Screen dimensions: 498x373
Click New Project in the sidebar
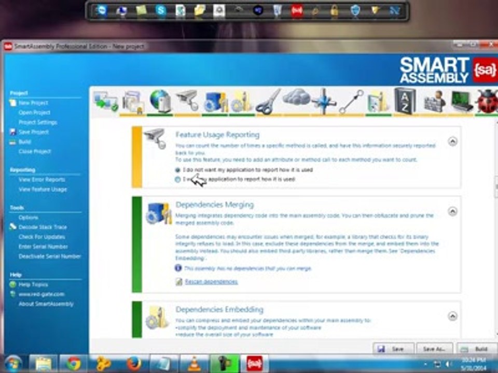click(33, 103)
